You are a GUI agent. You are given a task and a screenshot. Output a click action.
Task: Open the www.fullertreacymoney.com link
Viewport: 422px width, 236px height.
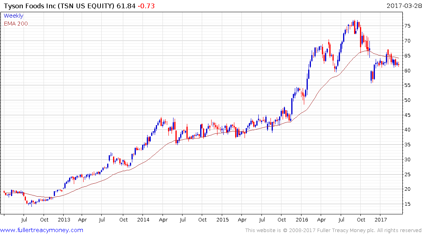[42, 230]
